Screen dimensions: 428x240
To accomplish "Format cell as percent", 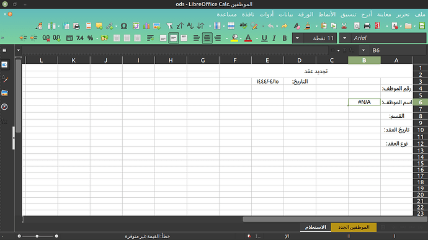I will tap(91, 38).
